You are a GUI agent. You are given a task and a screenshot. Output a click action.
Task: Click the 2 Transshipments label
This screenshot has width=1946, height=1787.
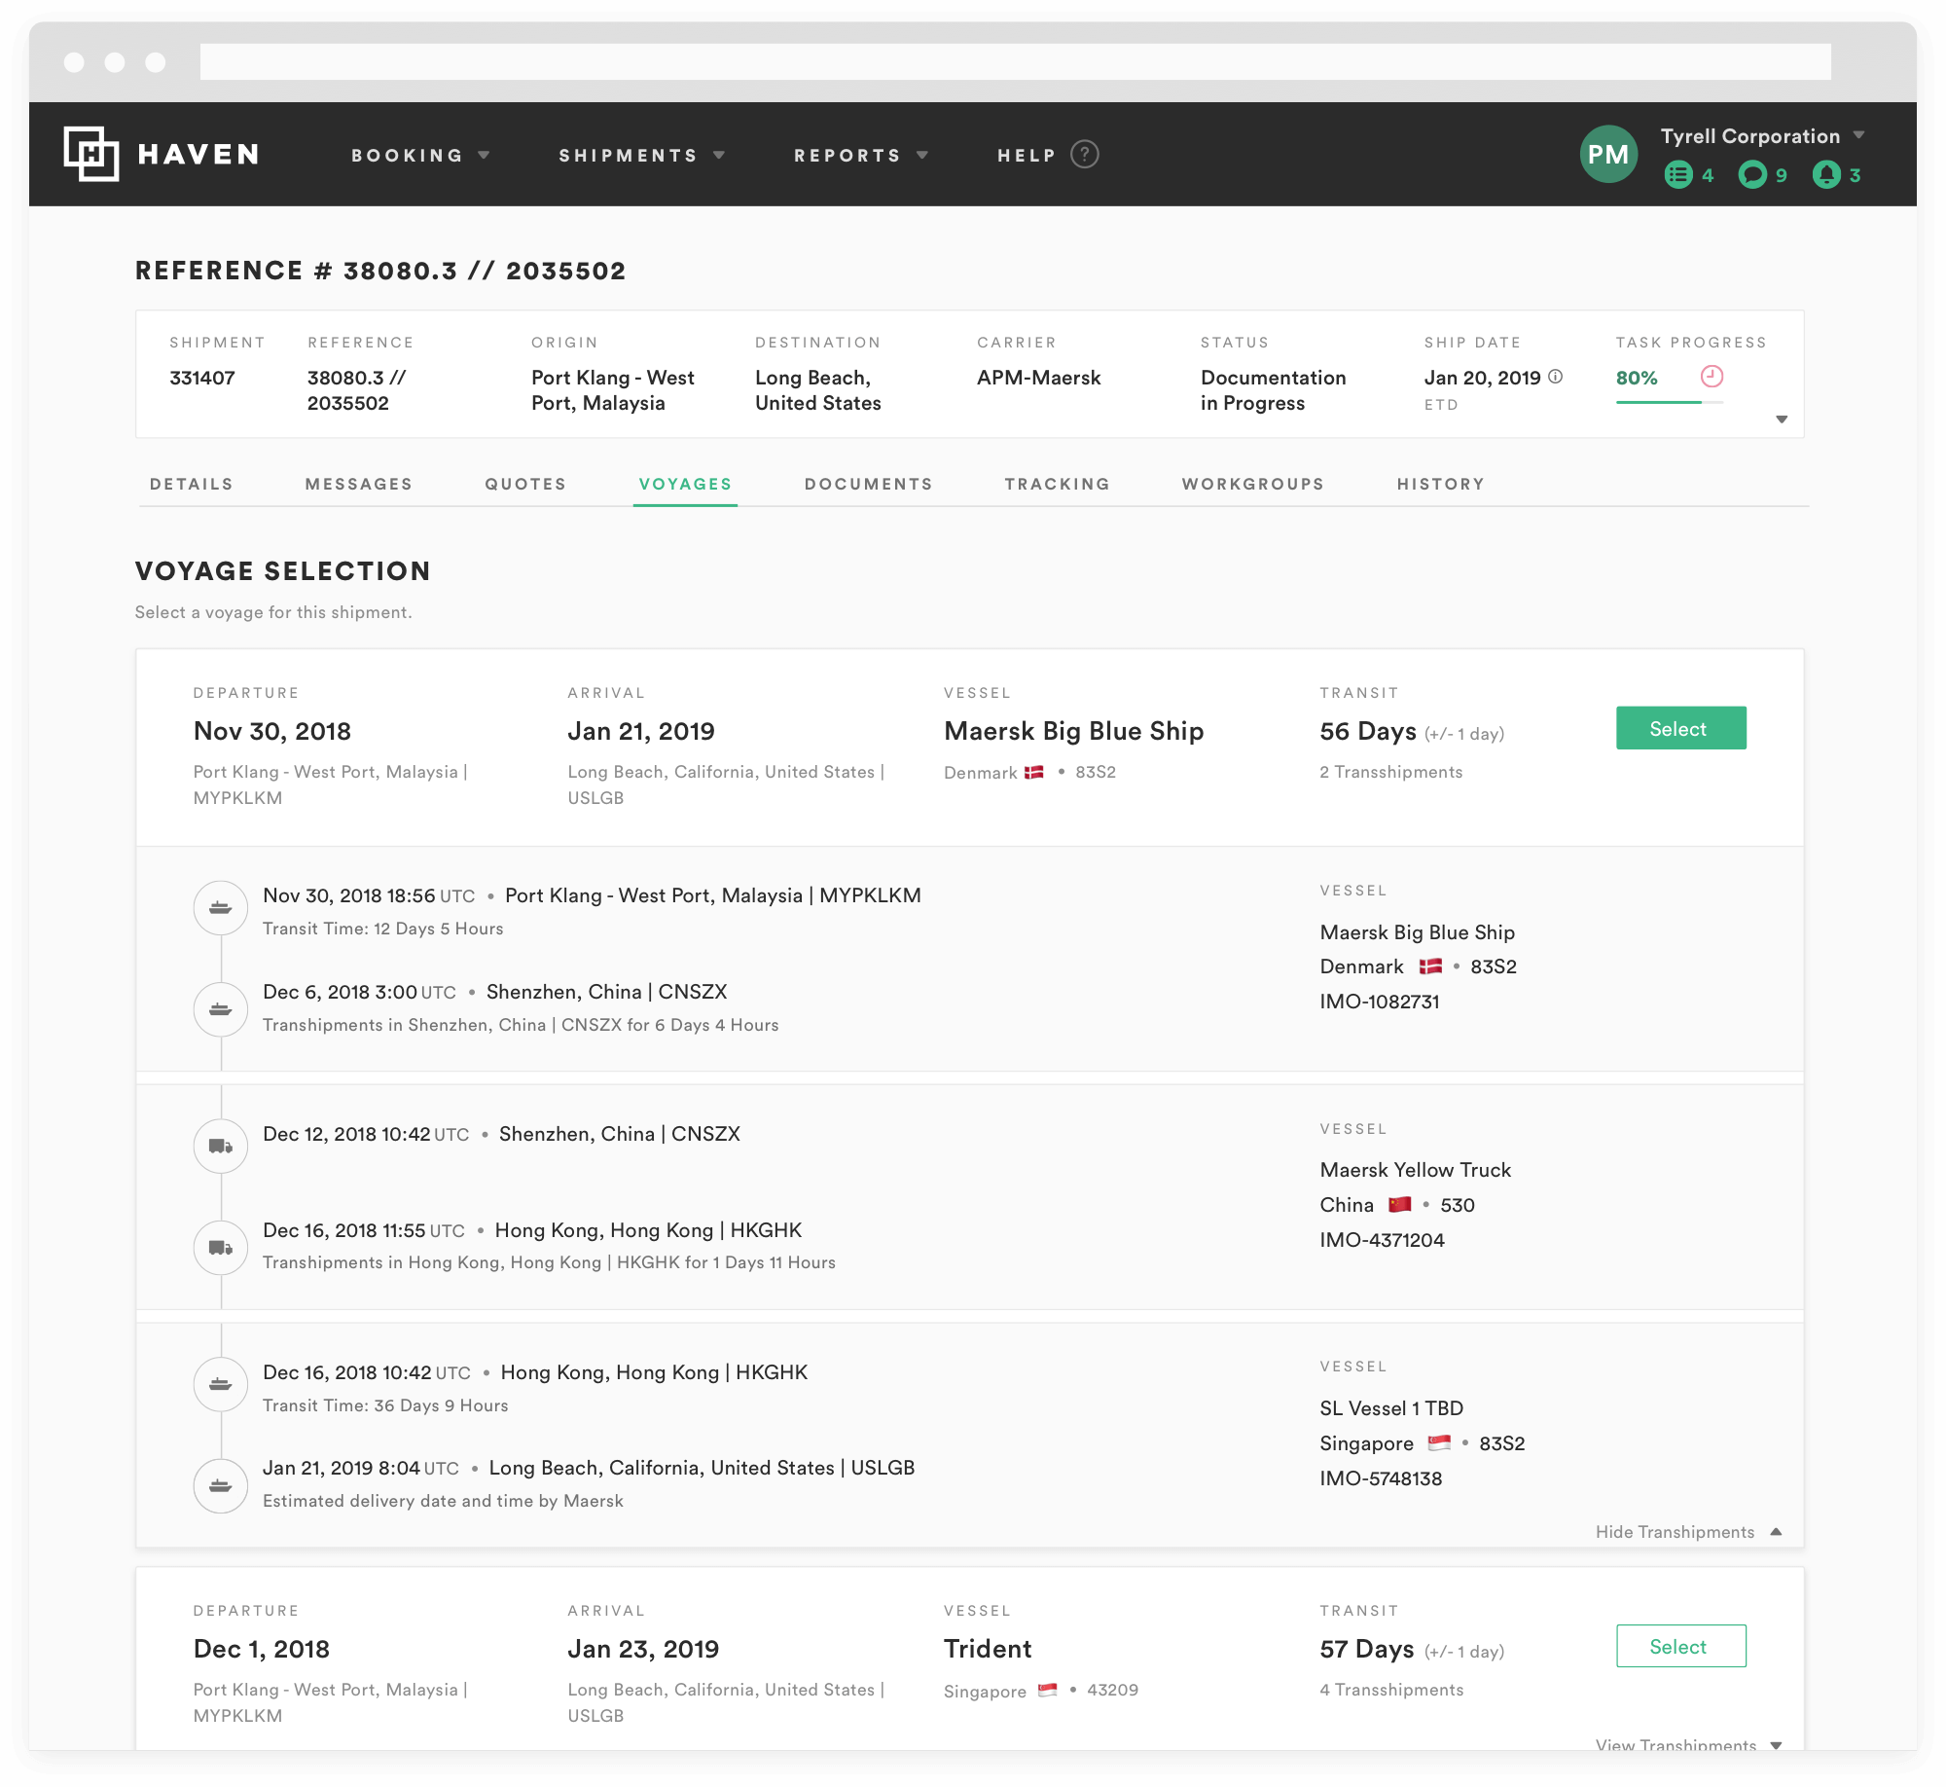[x=1391, y=772]
